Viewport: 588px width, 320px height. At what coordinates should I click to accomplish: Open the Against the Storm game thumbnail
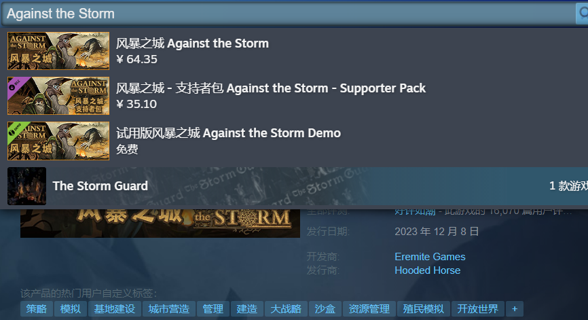point(58,51)
